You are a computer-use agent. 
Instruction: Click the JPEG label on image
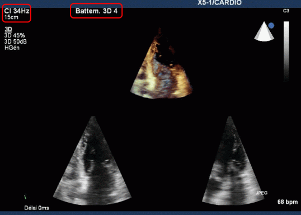[261, 193]
